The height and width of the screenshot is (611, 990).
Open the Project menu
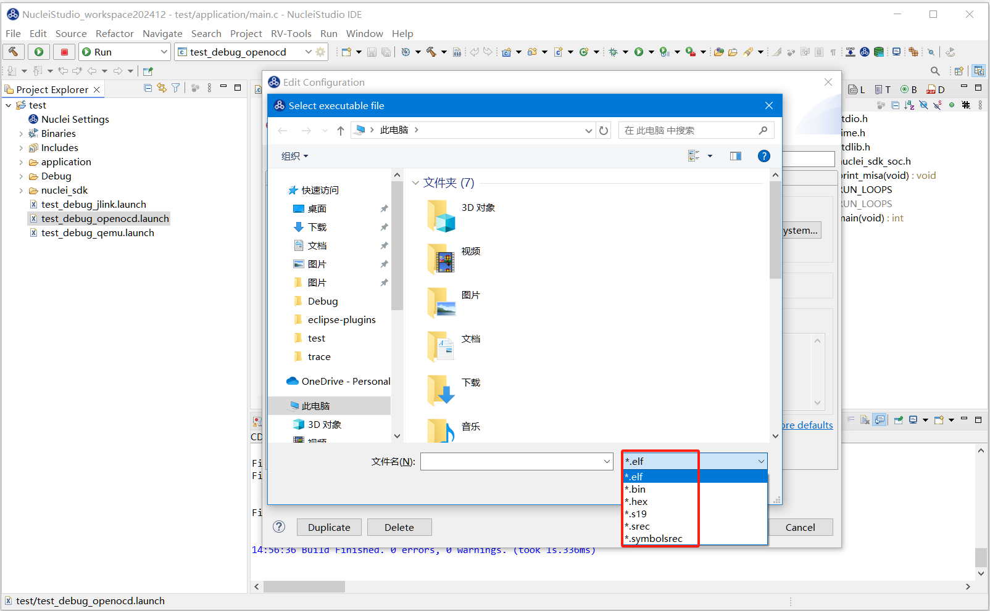(246, 33)
